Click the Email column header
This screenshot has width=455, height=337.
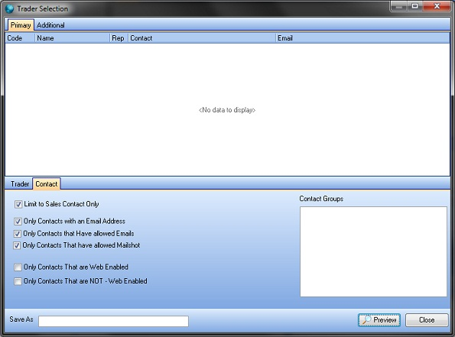(362, 38)
